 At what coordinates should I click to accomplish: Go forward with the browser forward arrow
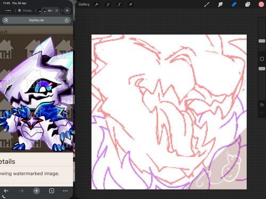tap(21, 191)
